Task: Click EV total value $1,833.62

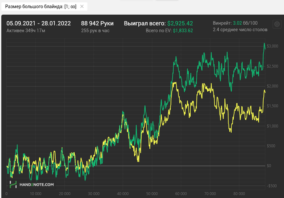Action: coord(183,30)
